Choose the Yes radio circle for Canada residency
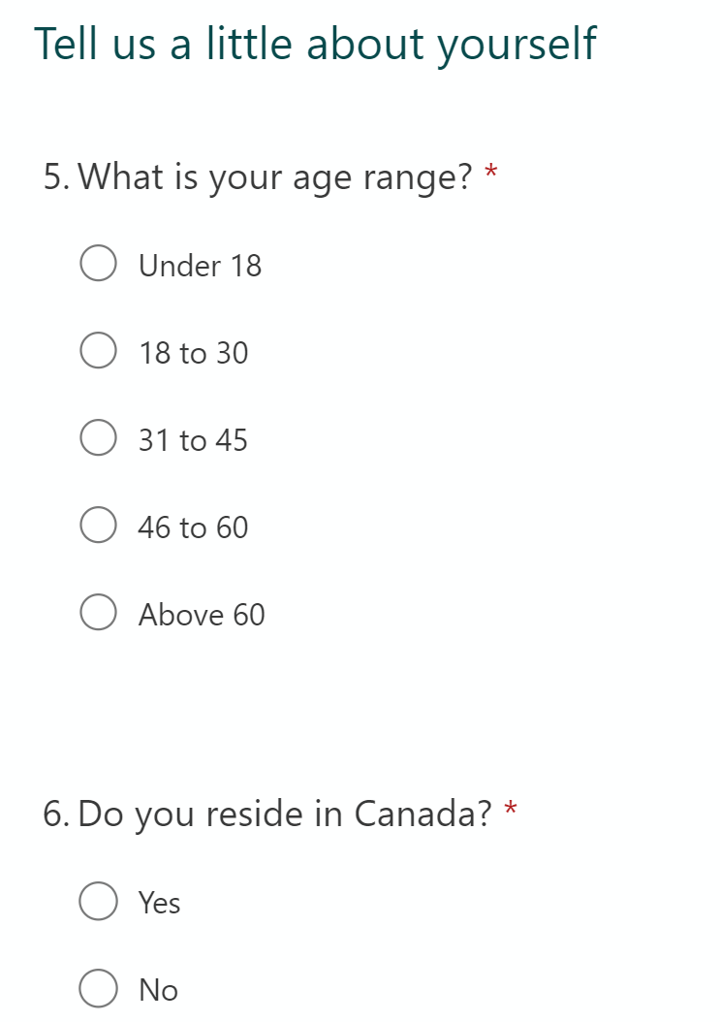The height and width of the screenshot is (1022, 720). click(x=99, y=902)
